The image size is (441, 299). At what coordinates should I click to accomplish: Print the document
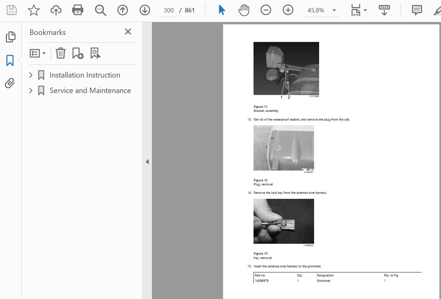click(x=78, y=10)
